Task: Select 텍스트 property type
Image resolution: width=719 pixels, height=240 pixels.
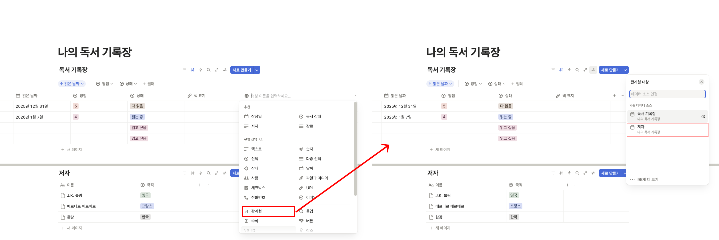Action: click(269, 149)
